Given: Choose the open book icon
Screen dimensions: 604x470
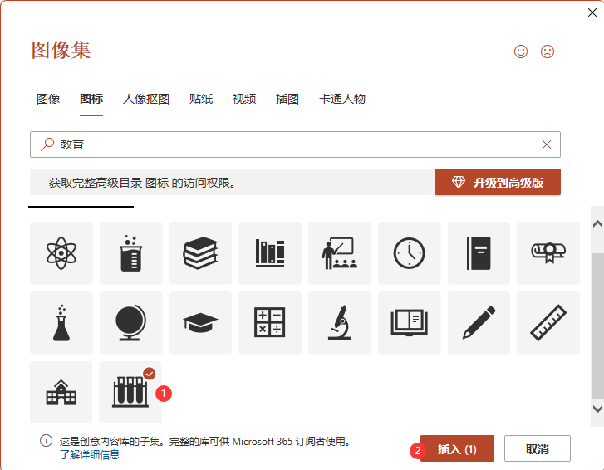Looking at the screenshot, I should pos(409,322).
